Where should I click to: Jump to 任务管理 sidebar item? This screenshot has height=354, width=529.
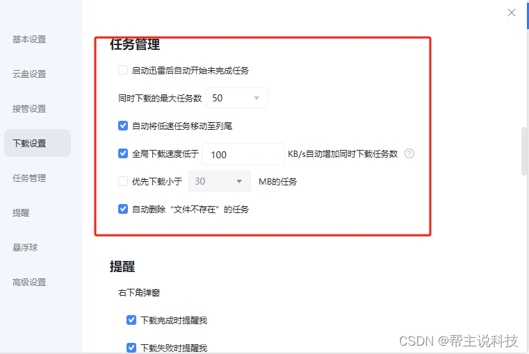pyautogui.click(x=29, y=178)
